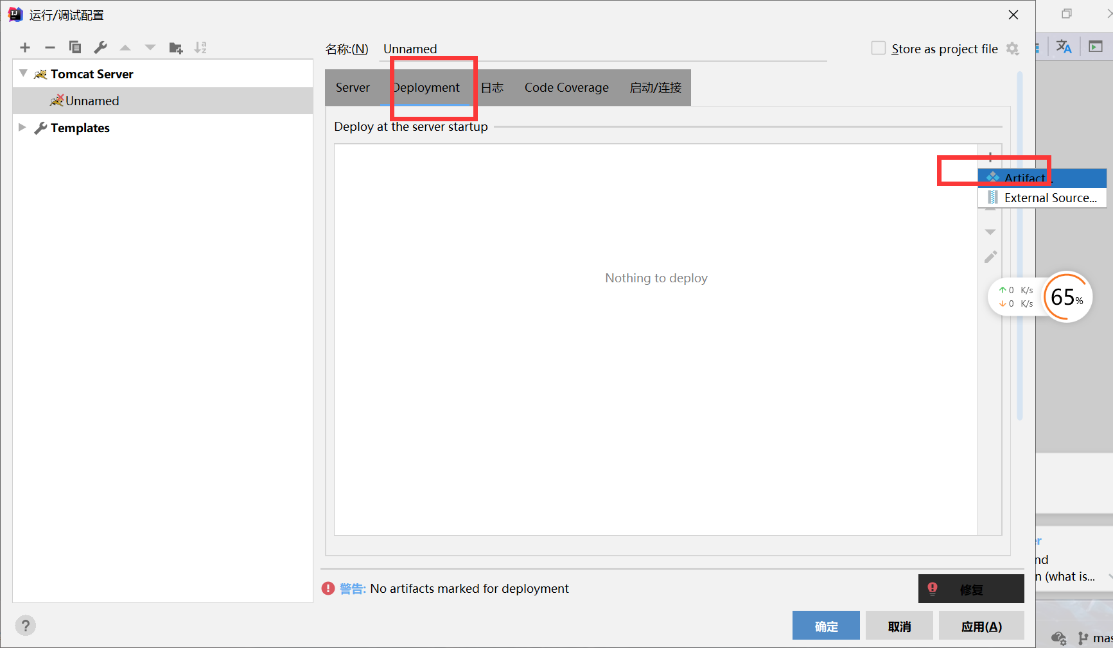This screenshot has width=1113, height=648.
Task: Select the Tomcat Server group row
Action: click(x=163, y=74)
